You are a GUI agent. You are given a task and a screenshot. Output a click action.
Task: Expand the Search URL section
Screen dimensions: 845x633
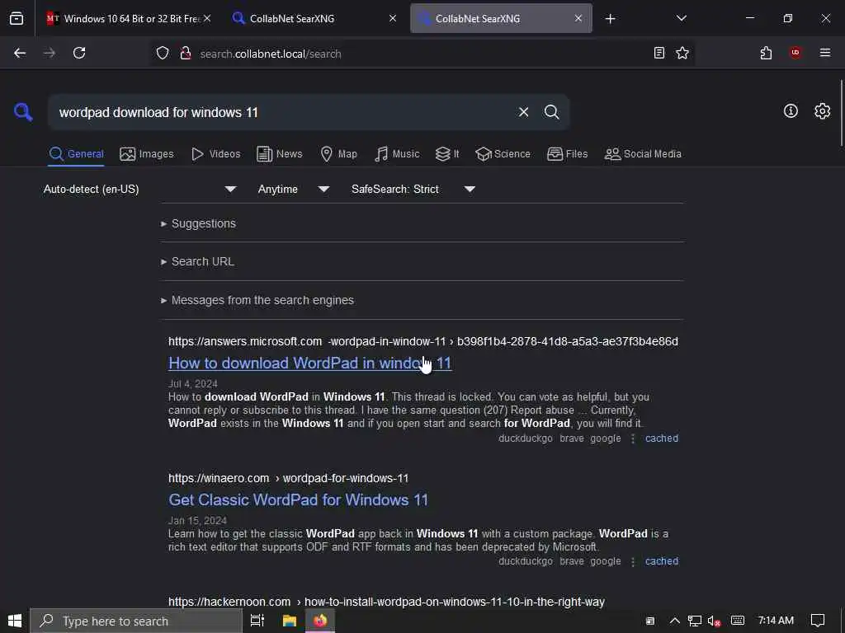coord(198,261)
